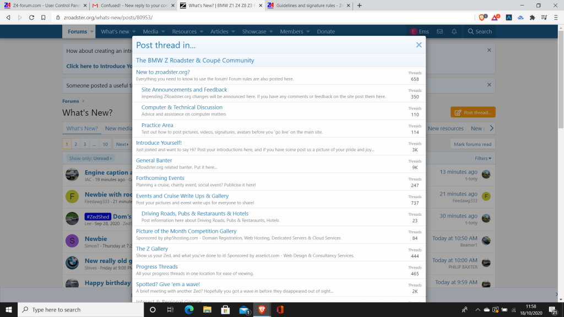Select 'The Z Gallery' forum

click(152, 249)
